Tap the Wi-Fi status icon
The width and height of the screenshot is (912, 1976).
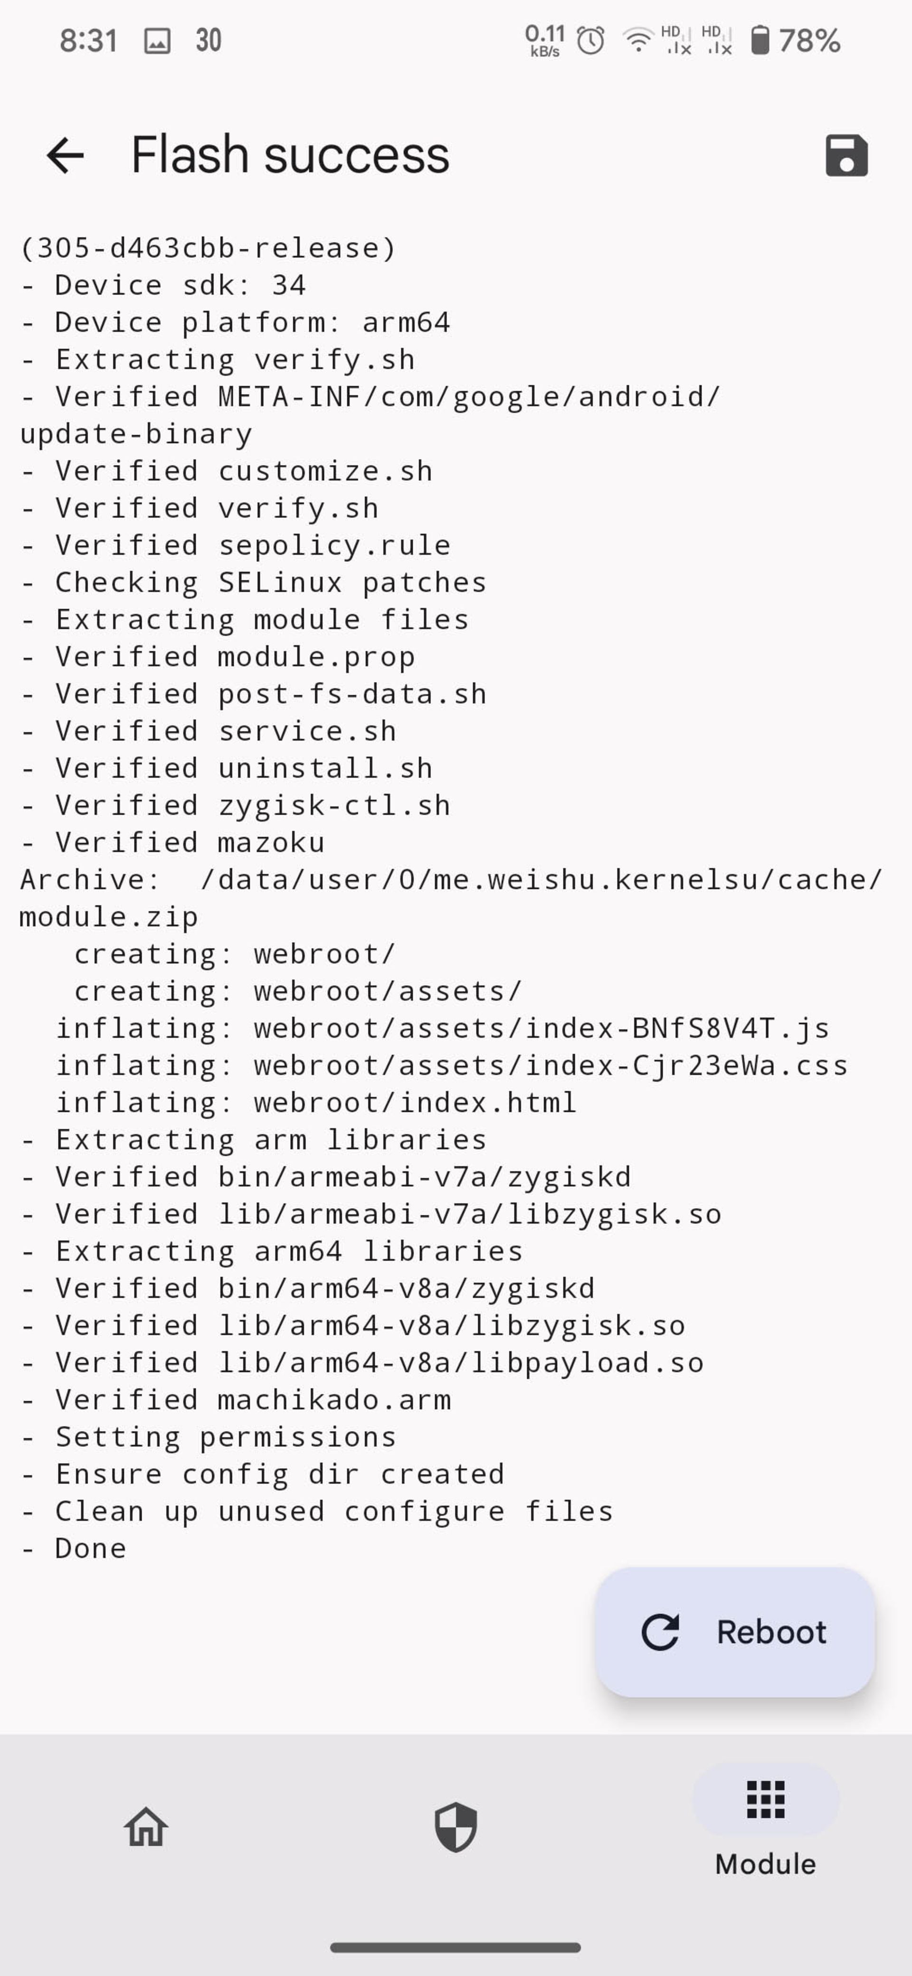[x=637, y=40]
